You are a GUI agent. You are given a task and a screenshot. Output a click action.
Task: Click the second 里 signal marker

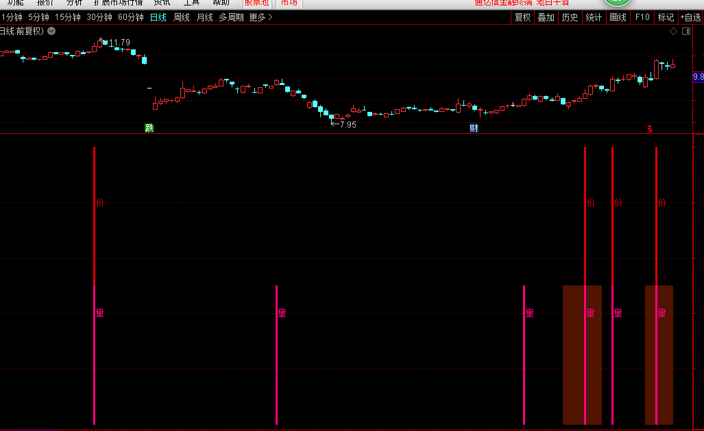(282, 313)
